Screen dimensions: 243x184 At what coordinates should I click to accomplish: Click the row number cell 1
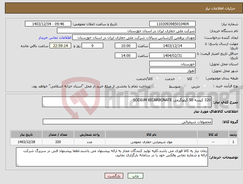pyautogui.click(x=233, y=142)
